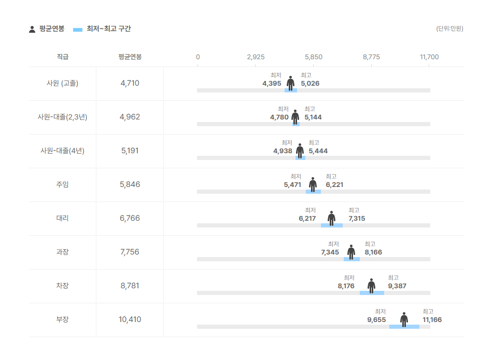This screenshot has height=362, width=493.
Task: Click the person icon in 사원-대졸(4년) row
Action: click(x=300, y=150)
